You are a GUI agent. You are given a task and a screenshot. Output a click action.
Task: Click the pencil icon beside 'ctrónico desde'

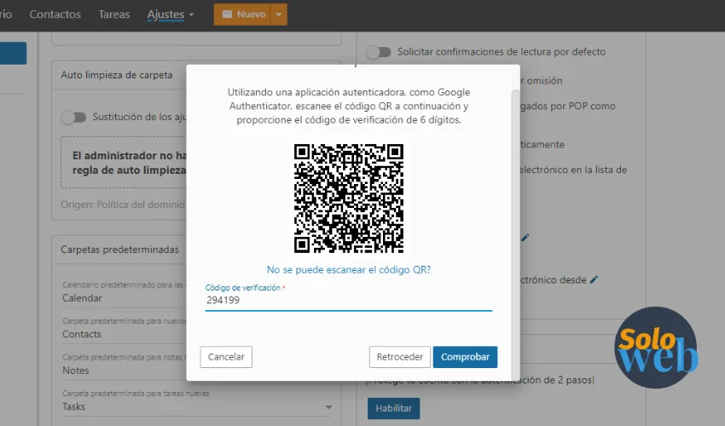tap(594, 279)
